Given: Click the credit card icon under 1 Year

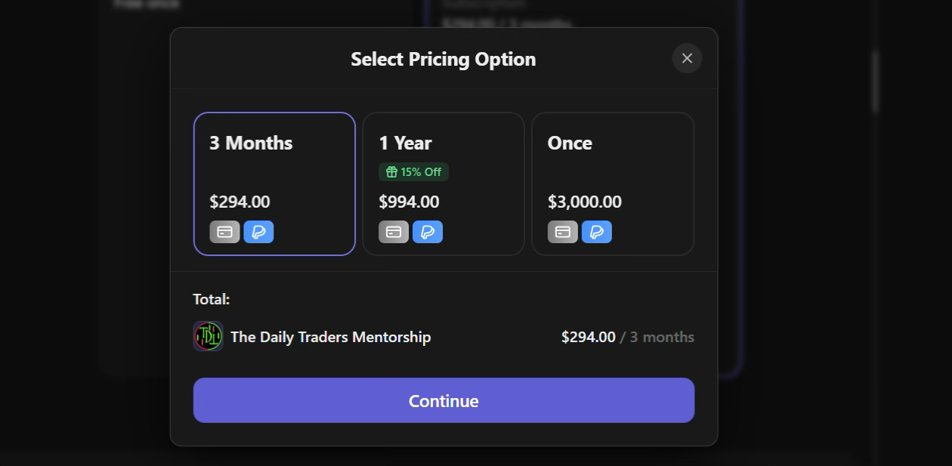Looking at the screenshot, I should 394,232.
